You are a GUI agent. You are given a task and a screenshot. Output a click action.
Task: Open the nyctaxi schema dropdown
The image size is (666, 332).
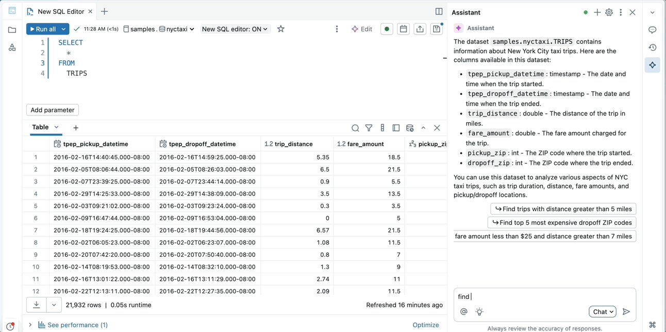(177, 29)
